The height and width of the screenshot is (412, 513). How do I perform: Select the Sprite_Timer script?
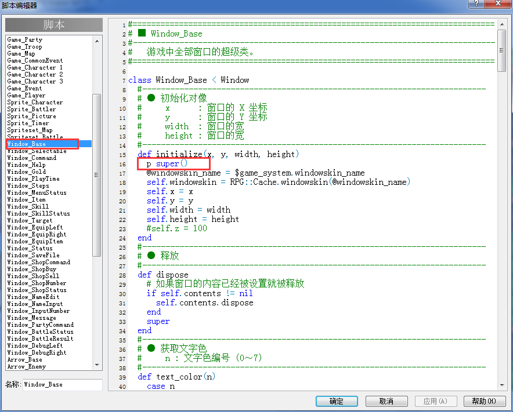(28, 123)
